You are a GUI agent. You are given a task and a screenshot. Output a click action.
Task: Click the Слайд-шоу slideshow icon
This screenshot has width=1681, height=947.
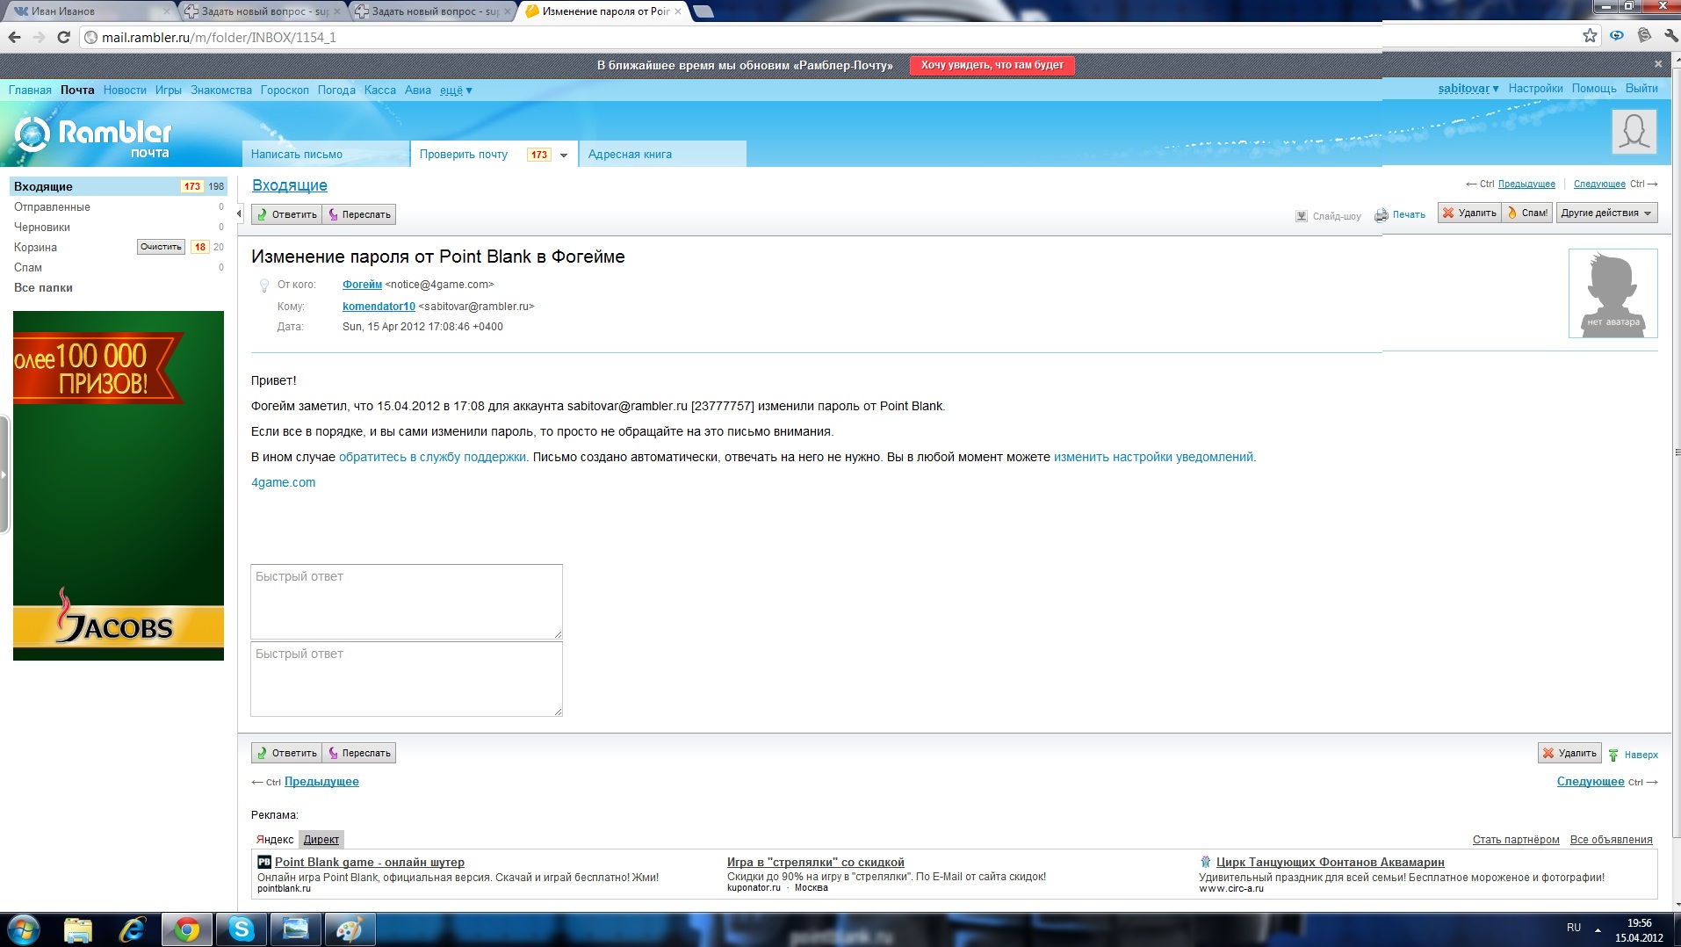(1302, 216)
